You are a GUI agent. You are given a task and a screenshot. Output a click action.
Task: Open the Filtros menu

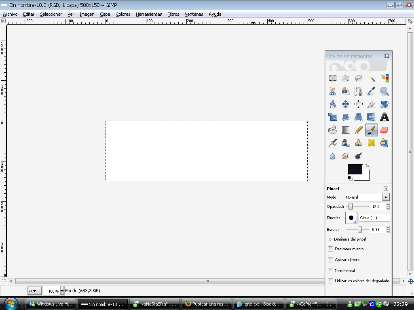click(173, 14)
